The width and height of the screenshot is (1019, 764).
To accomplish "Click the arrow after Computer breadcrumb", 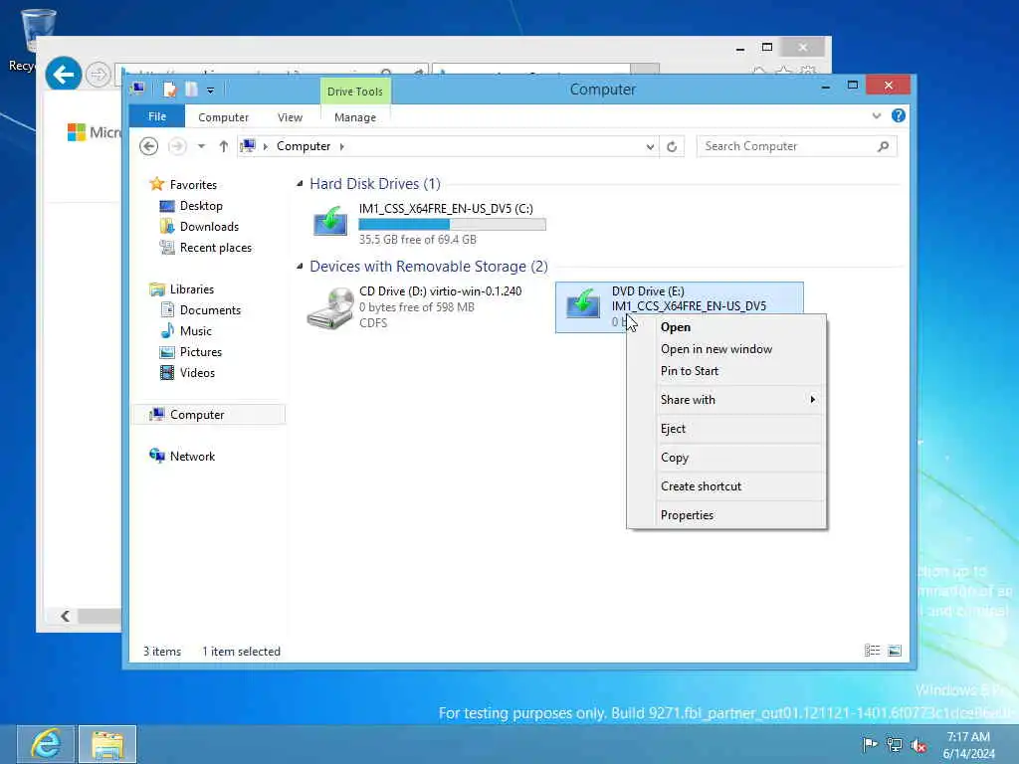I will pyautogui.click(x=342, y=146).
